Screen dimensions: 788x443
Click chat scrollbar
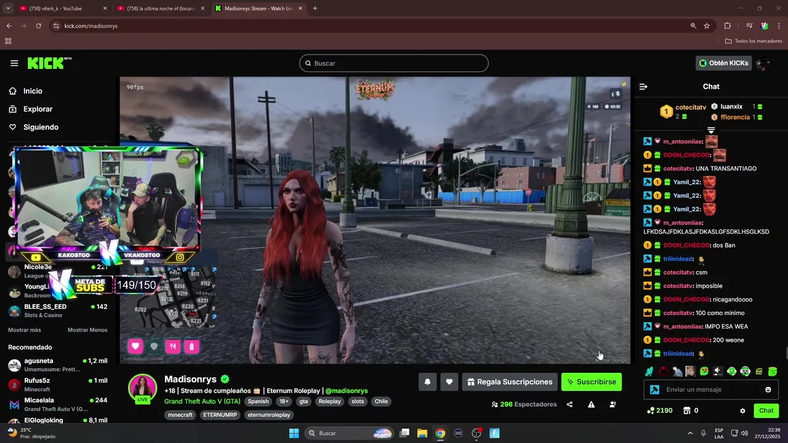pyautogui.click(x=786, y=353)
